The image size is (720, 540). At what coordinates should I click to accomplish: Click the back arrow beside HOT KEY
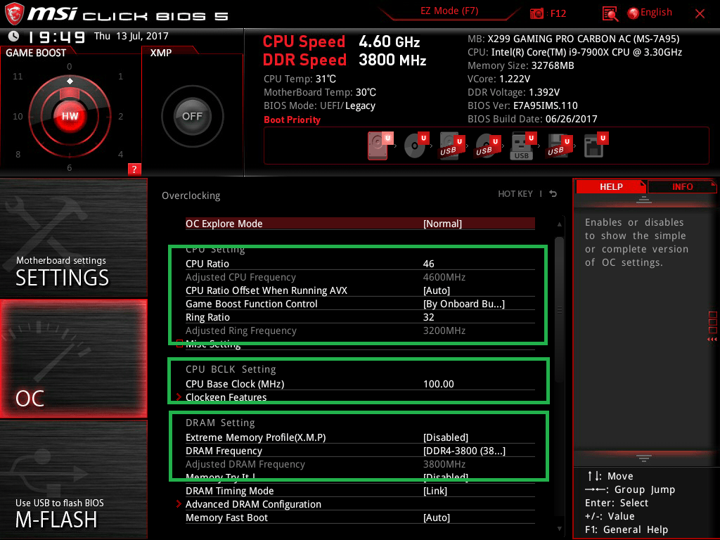(x=553, y=194)
